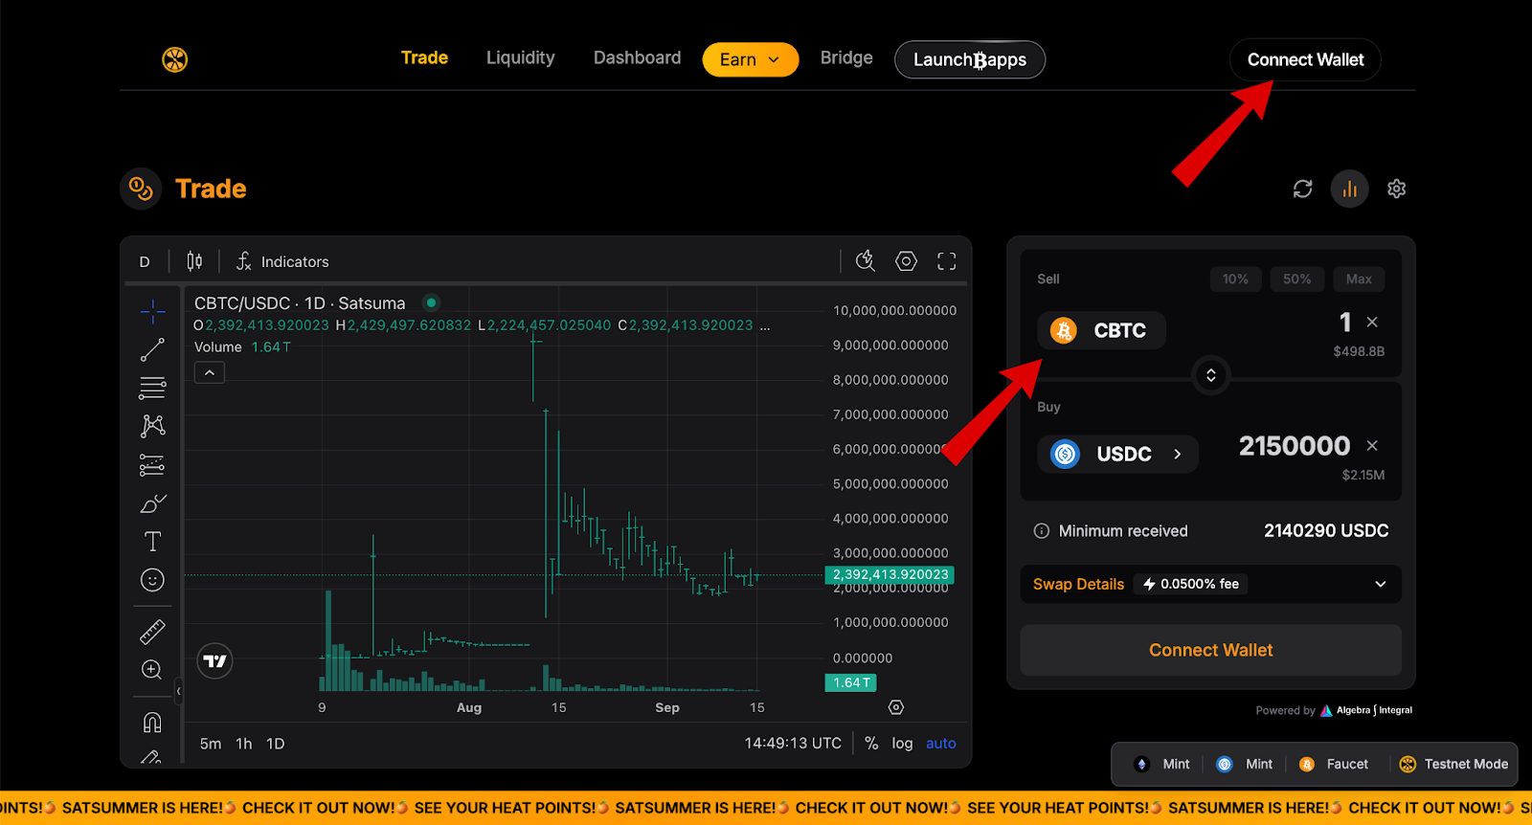1532x825 pixels.
Task: Open chart quick search icon
Action: point(866,261)
